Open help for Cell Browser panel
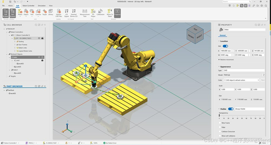 (36, 25)
